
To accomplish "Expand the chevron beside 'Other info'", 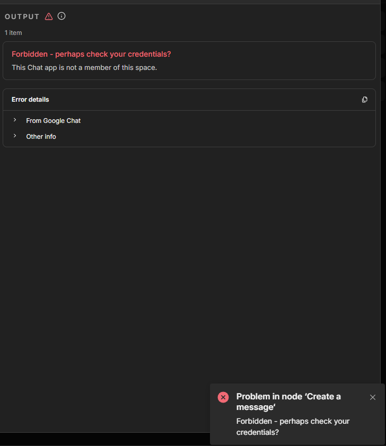I will 15,136.
